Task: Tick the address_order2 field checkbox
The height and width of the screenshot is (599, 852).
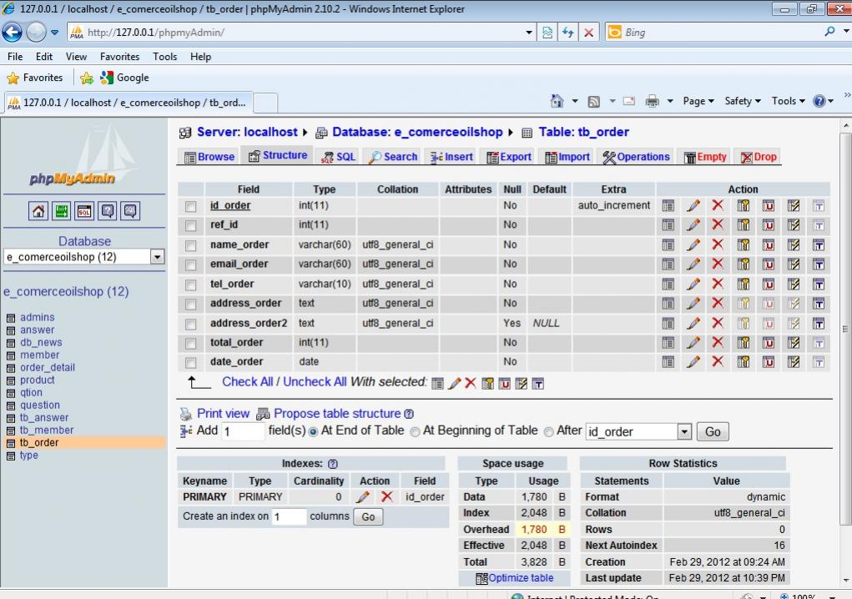Action: (x=191, y=324)
